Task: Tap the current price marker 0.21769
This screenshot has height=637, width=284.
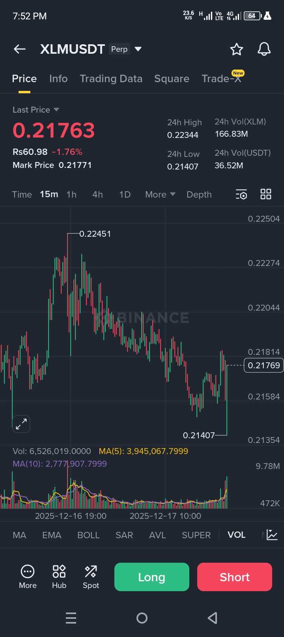Action: pyautogui.click(x=264, y=366)
